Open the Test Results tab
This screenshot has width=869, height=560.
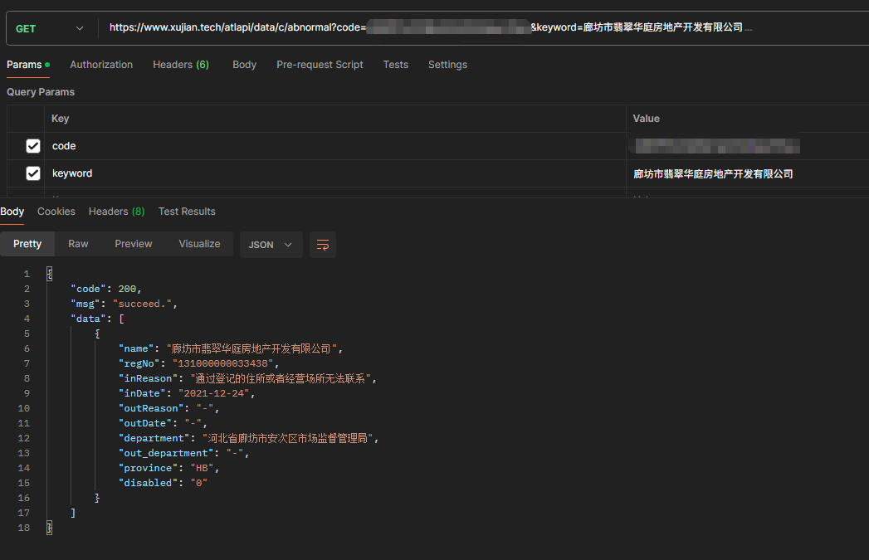point(187,212)
